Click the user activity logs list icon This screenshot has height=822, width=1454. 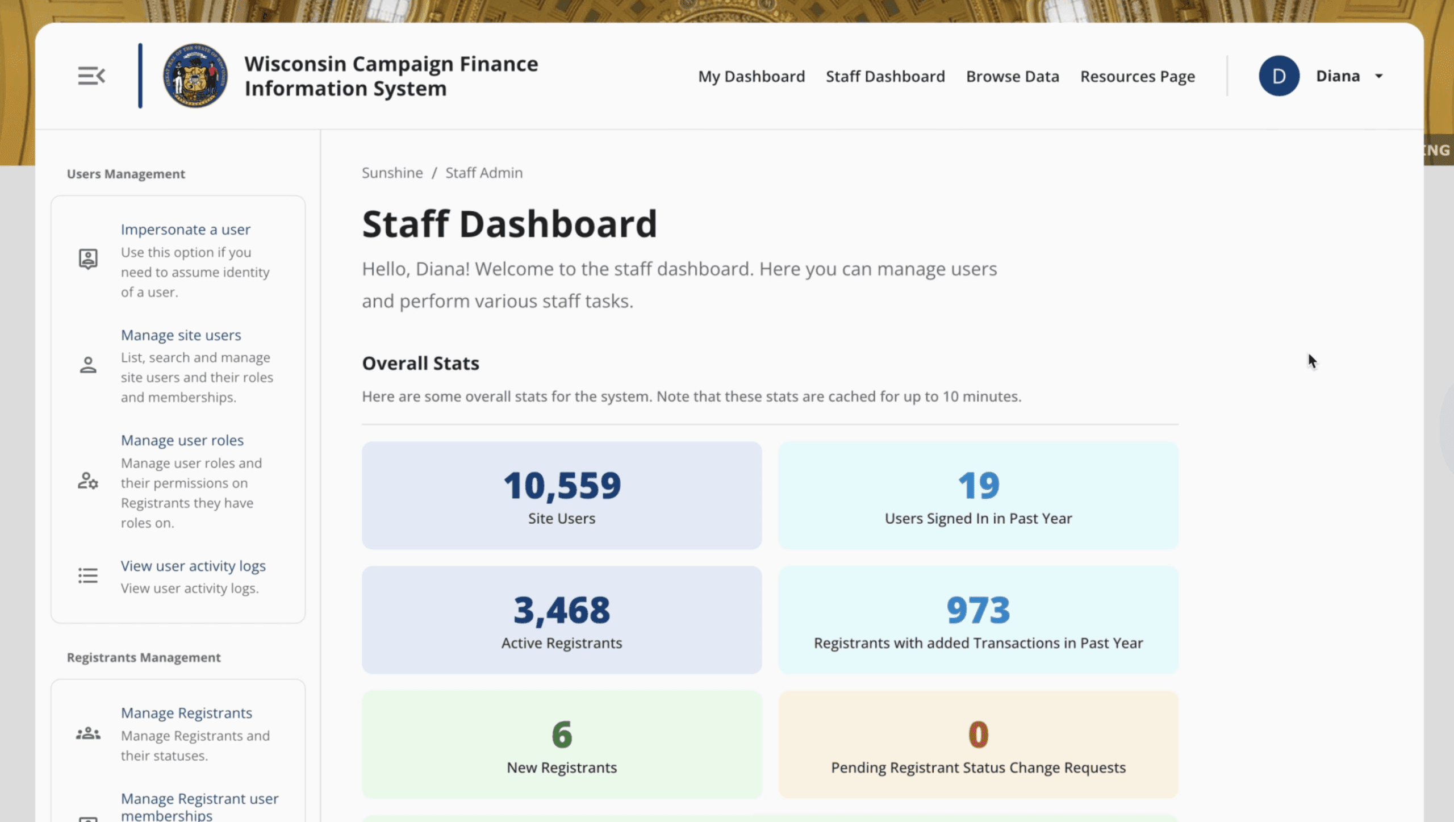point(88,575)
